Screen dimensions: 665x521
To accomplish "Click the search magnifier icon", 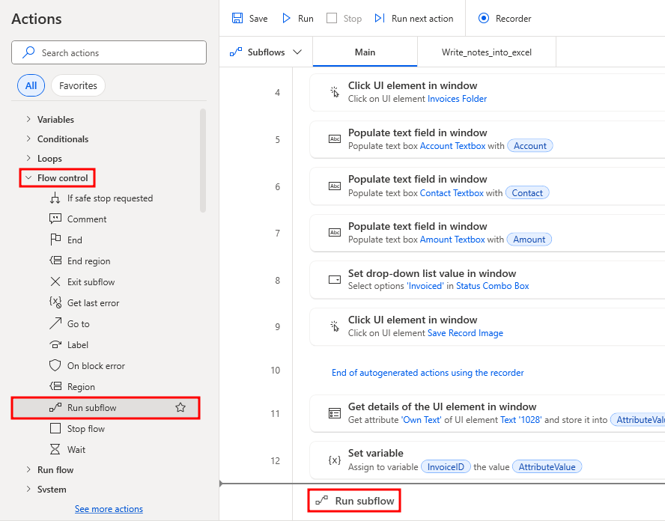I will click(28, 52).
